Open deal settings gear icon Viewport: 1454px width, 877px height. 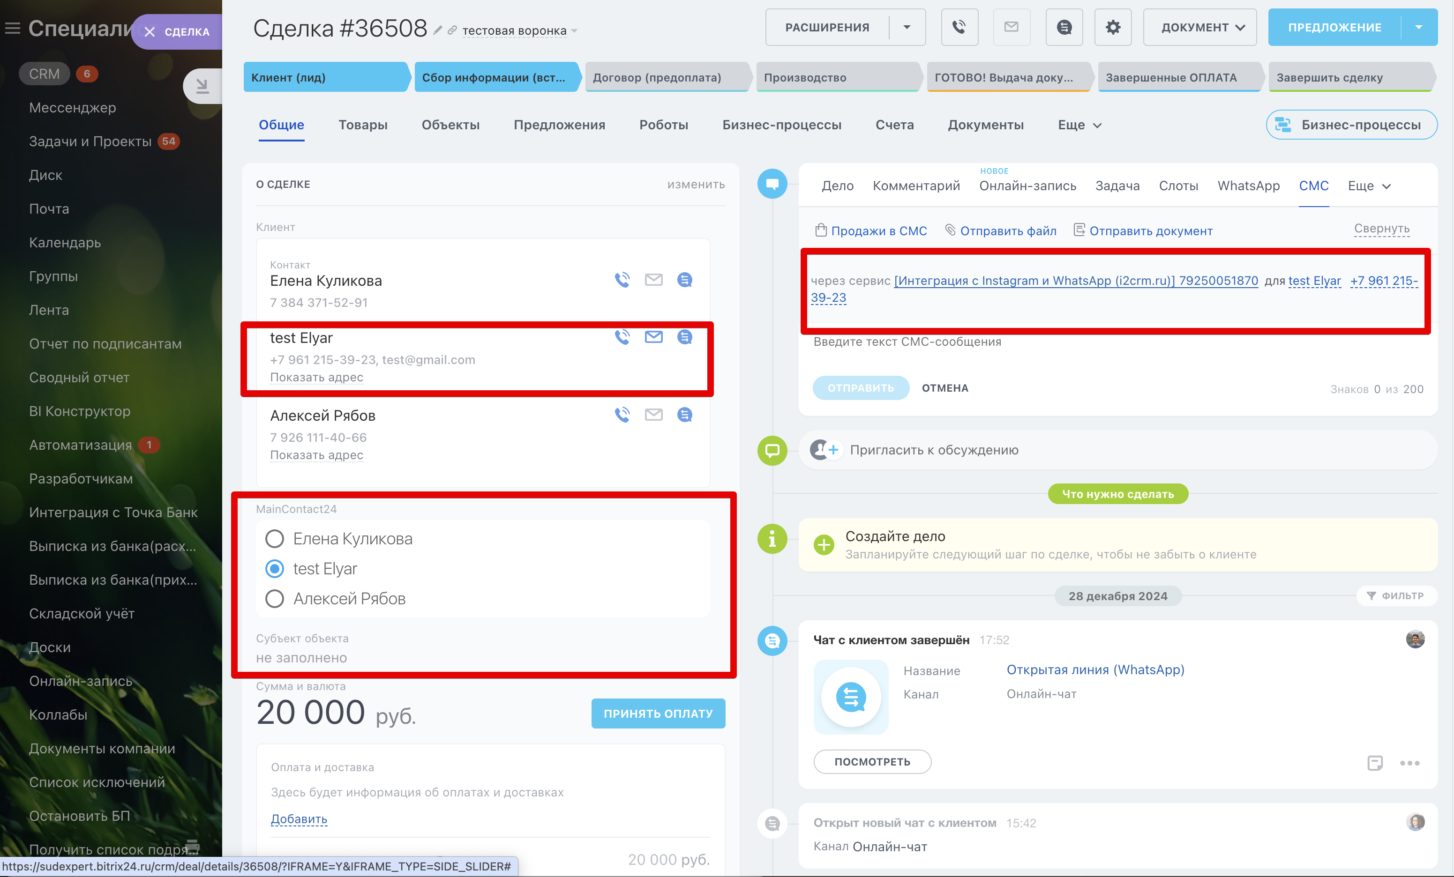(x=1112, y=27)
